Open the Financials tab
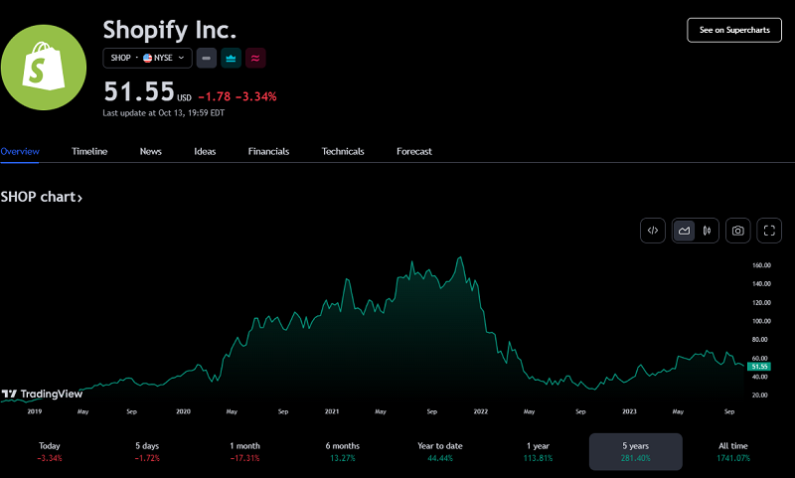Viewport: 795px width, 478px height. [x=268, y=151]
